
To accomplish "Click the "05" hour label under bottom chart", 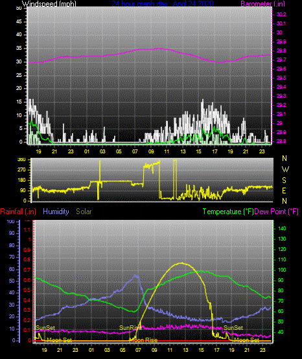I will point(122,350).
